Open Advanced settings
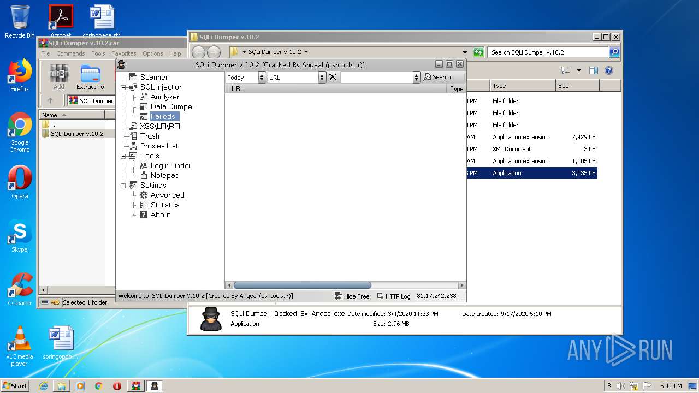This screenshot has width=699, height=393. click(168, 195)
